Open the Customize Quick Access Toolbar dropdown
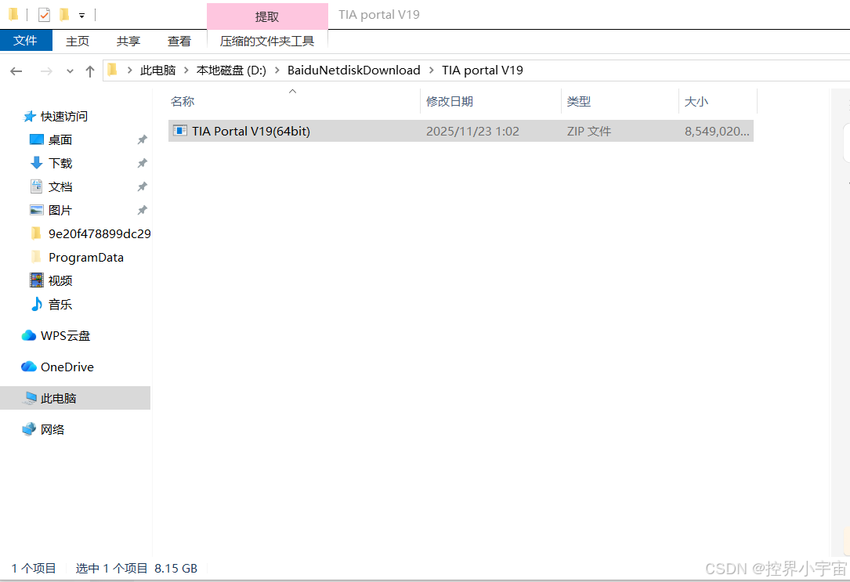850x582 pixels. 81,16
